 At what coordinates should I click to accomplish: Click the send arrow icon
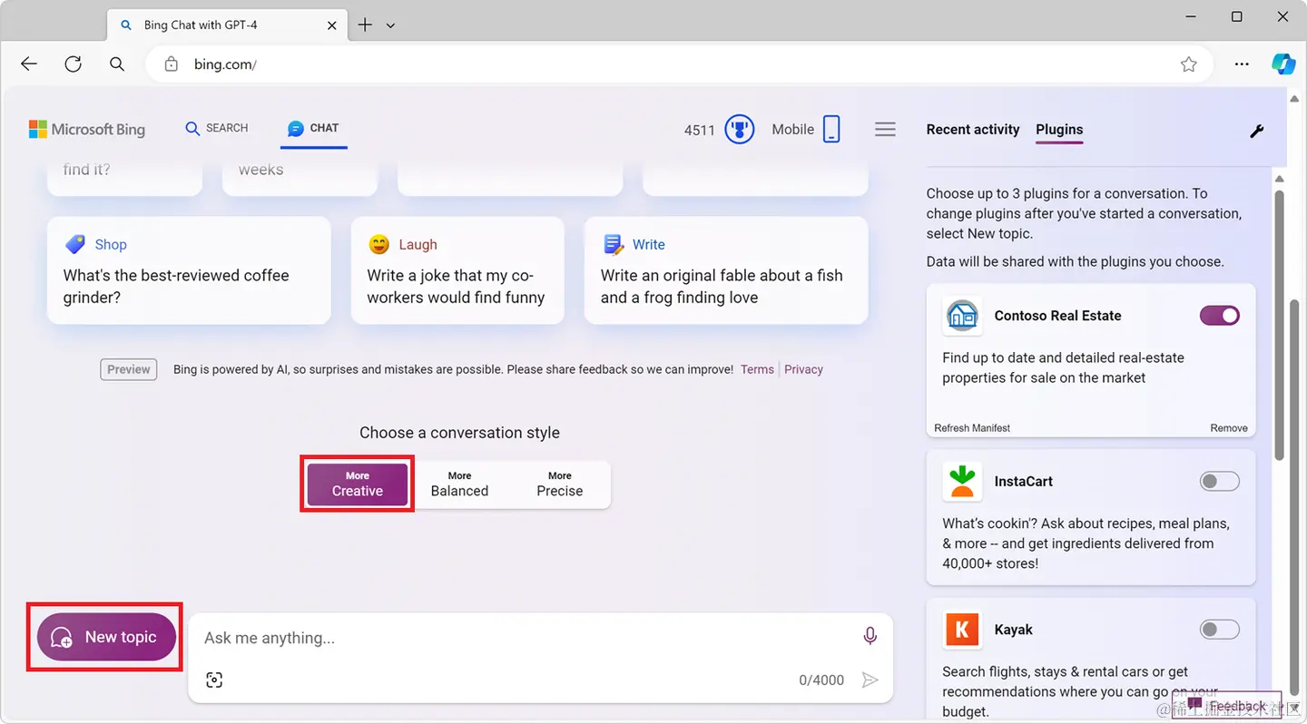click(x=870, y=680)
